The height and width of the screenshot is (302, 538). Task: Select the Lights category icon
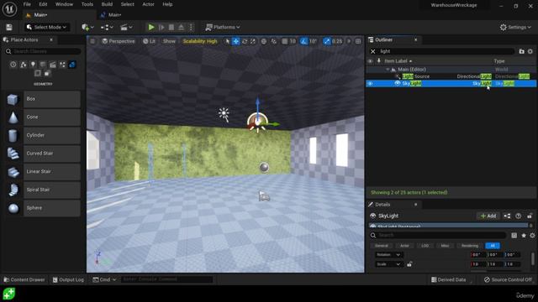click(x=33, y=65)
